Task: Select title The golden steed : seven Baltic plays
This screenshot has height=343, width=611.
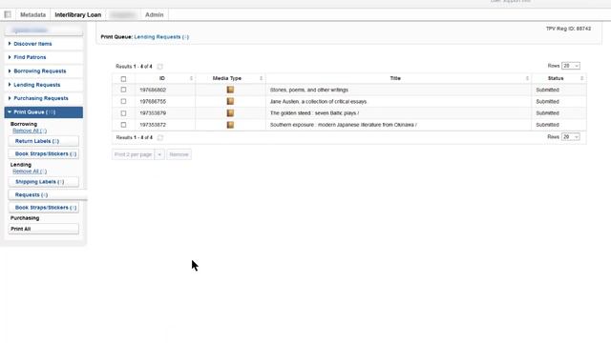Action: (x=314, y=113)
